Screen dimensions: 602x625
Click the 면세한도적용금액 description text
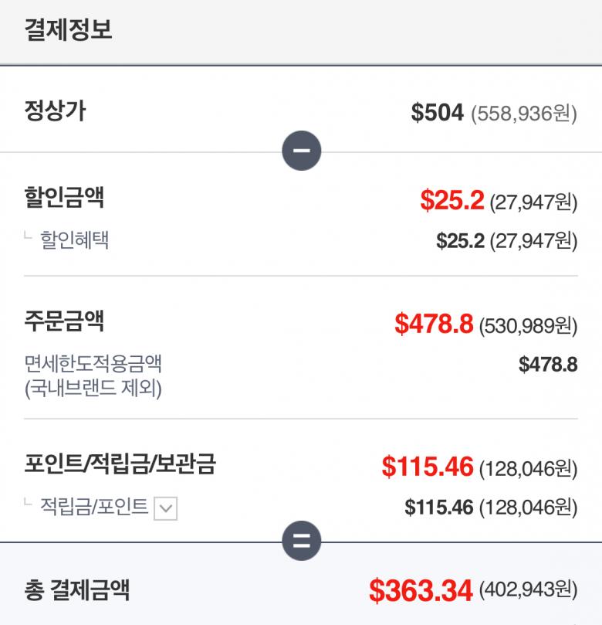(x=93, y=363)
